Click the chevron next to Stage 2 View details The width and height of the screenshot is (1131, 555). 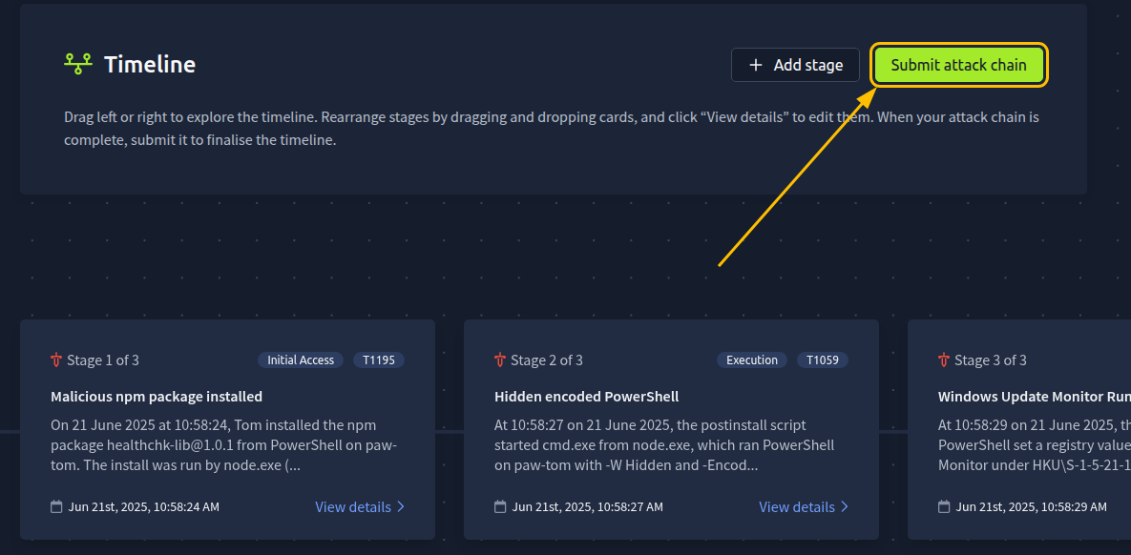point(845,506)
